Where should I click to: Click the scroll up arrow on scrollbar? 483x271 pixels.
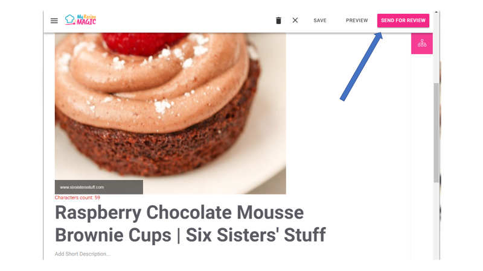tap(436, 12)
